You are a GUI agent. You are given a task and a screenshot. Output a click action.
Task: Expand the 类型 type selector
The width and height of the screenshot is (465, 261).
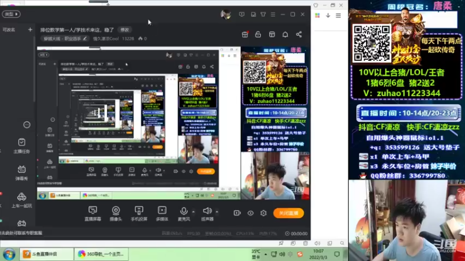11,14
